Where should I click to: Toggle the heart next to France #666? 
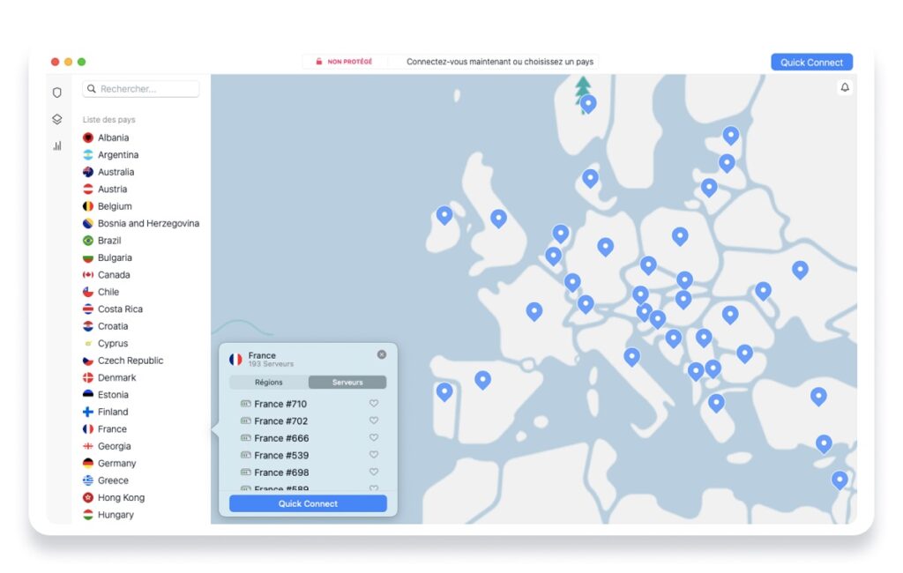pyautogui.click(x=373, y=438)
